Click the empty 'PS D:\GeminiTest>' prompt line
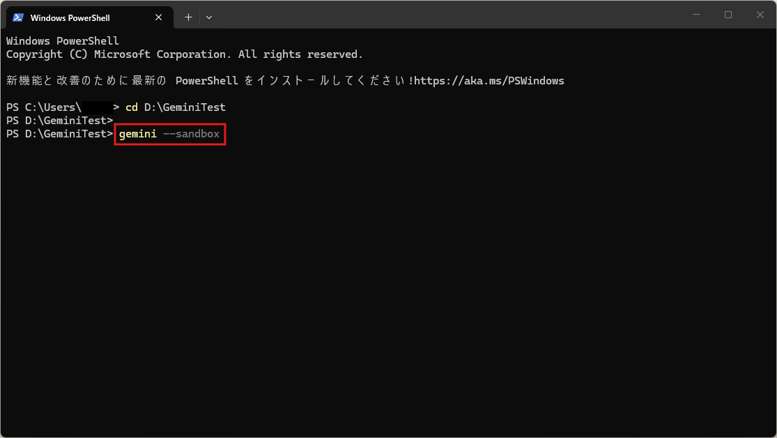 59,121
